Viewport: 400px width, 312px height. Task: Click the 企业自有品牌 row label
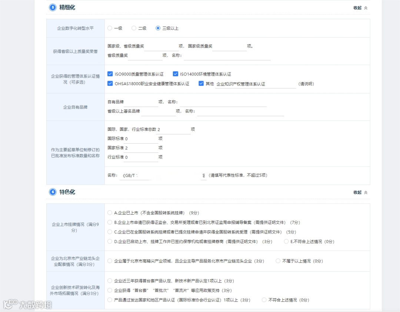pos(75,107)
